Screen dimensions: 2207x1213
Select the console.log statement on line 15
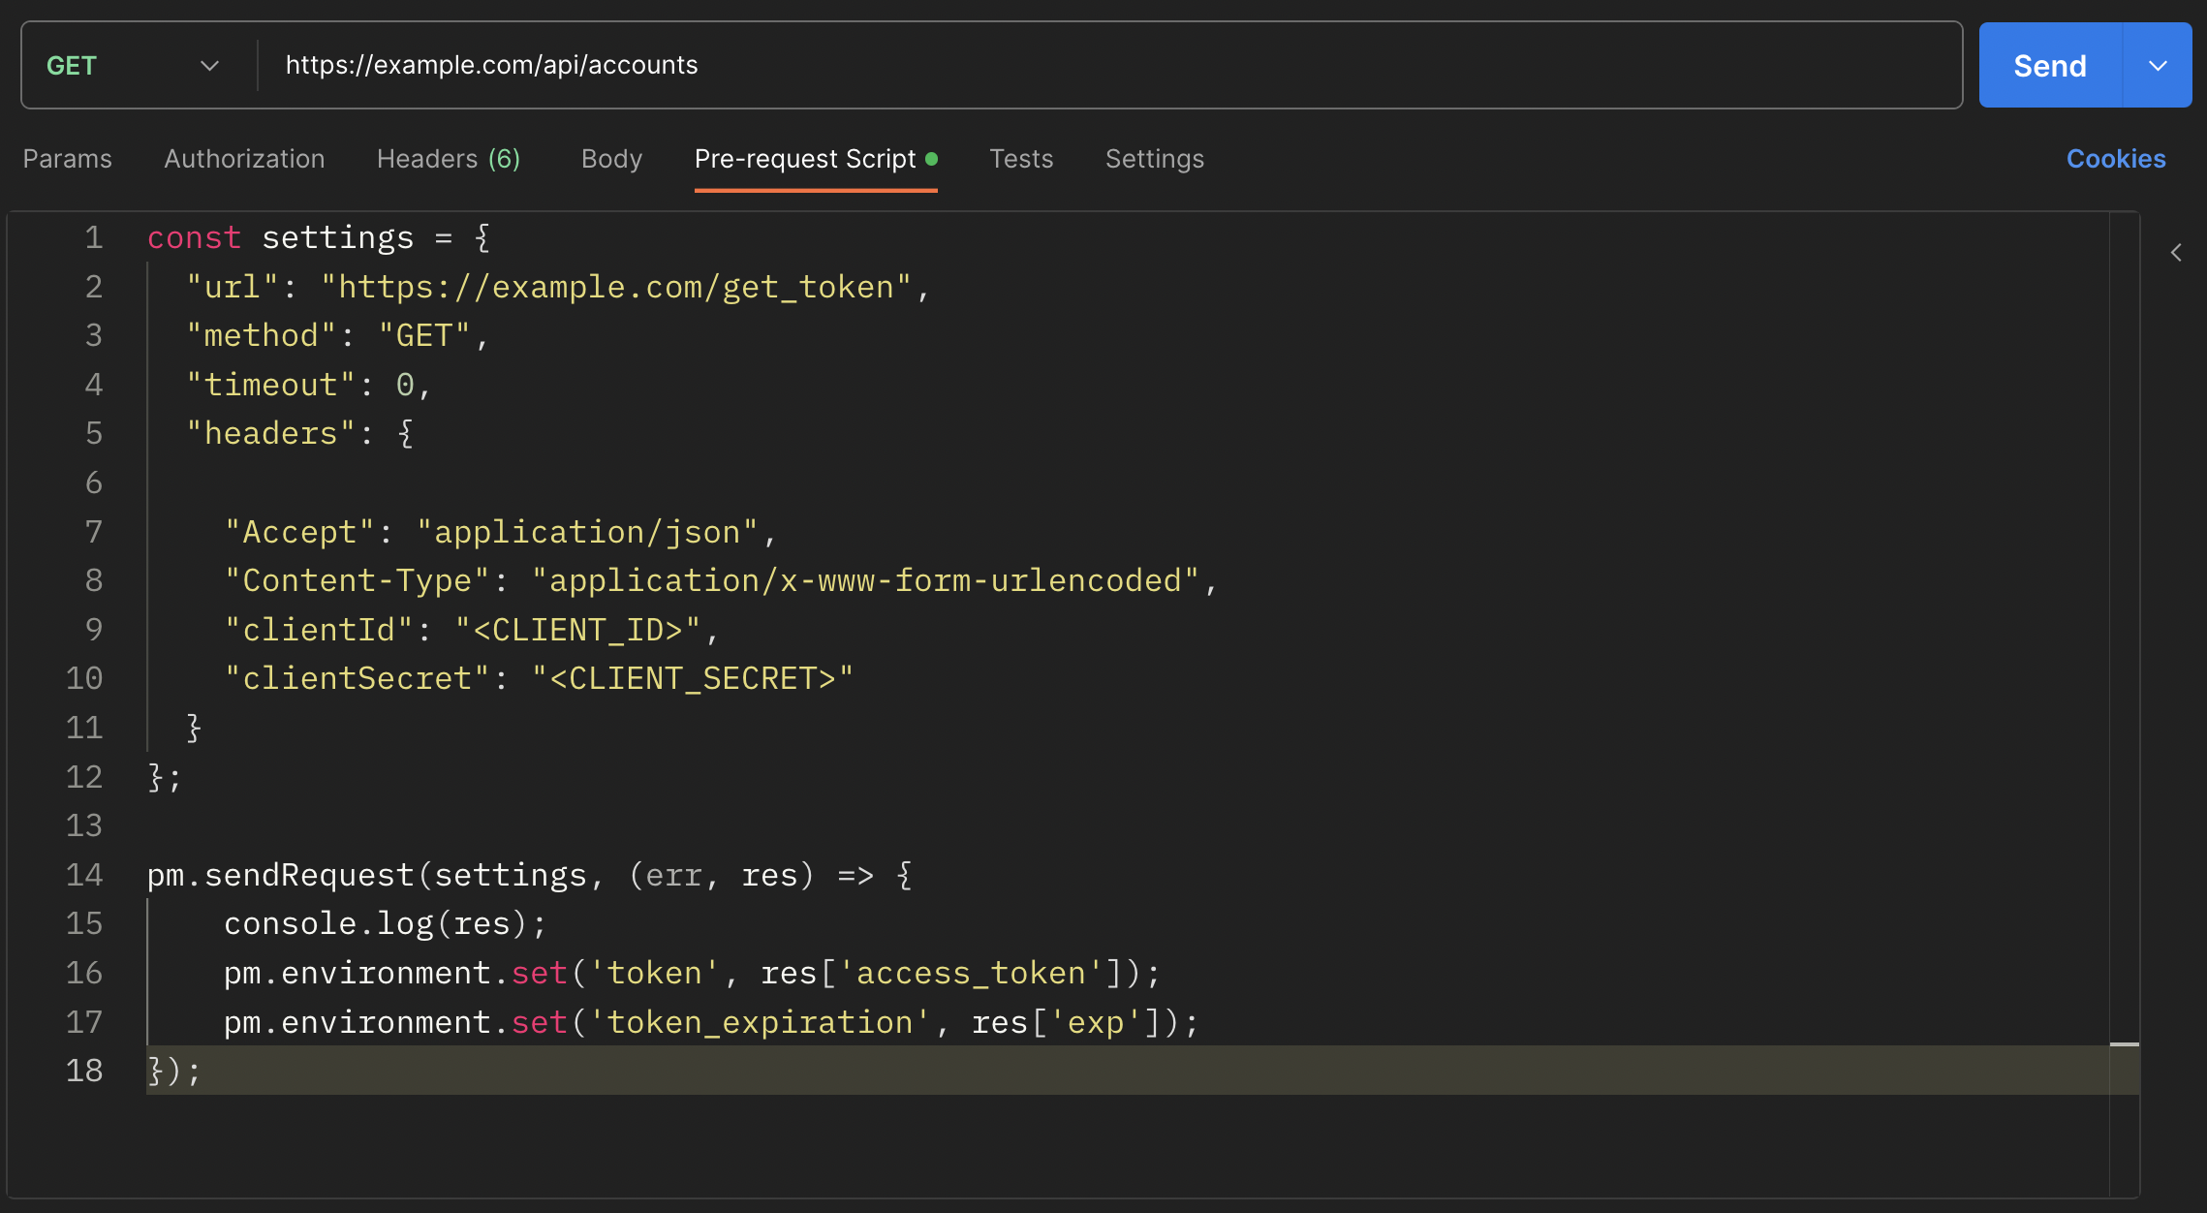pyautogui.click(x=384, y=923)
